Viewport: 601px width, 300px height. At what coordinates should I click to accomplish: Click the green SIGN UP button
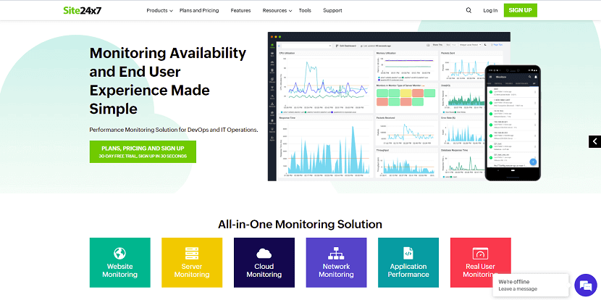click(x=520, y=10)
